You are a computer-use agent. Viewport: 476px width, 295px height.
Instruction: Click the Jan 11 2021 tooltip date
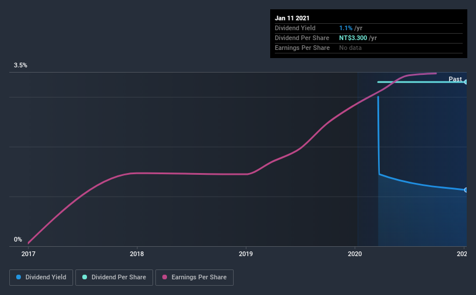292,18
